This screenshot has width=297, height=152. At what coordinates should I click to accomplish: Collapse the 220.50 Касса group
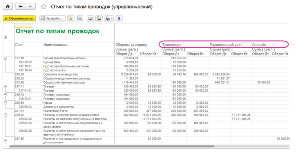pyautogui.click(x=5, y=103)
